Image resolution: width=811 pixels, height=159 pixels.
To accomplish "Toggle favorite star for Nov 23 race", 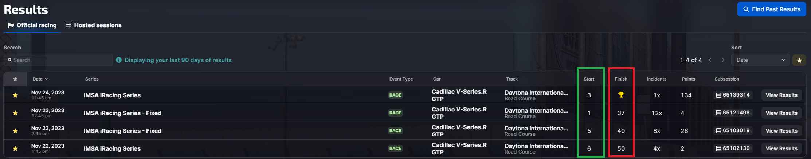I will 15,113.
